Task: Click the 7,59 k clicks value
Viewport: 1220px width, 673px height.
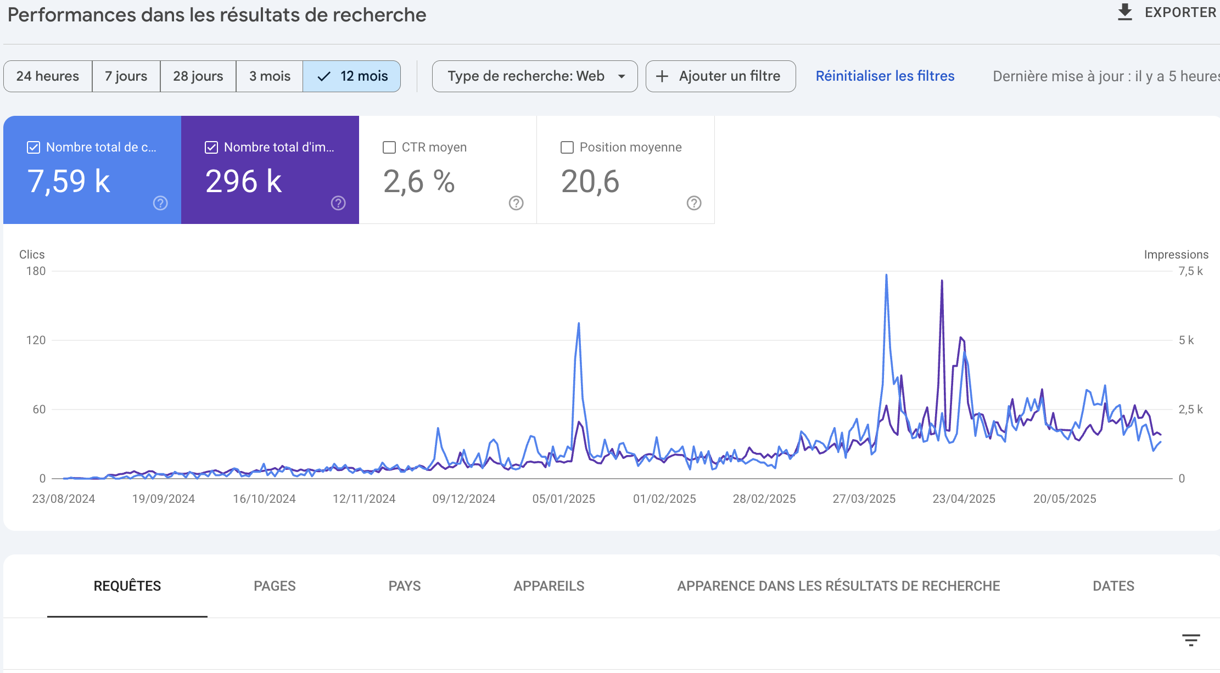Action: [69, 181]
